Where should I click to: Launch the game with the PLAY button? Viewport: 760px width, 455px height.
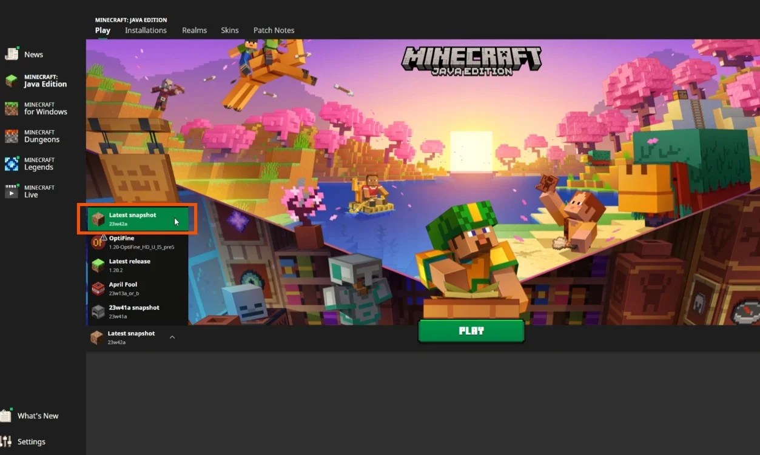471,331
